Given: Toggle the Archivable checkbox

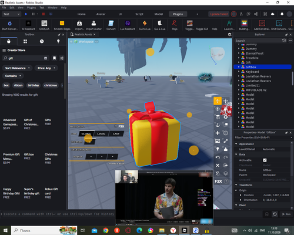Looking at the screenshot, I should [x=265, y=160].
